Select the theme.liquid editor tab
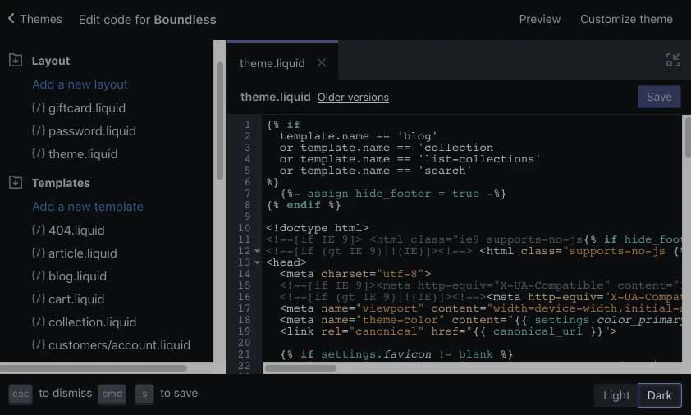Image resolution: width=691 pixels, height=415 pixels. 272,63
